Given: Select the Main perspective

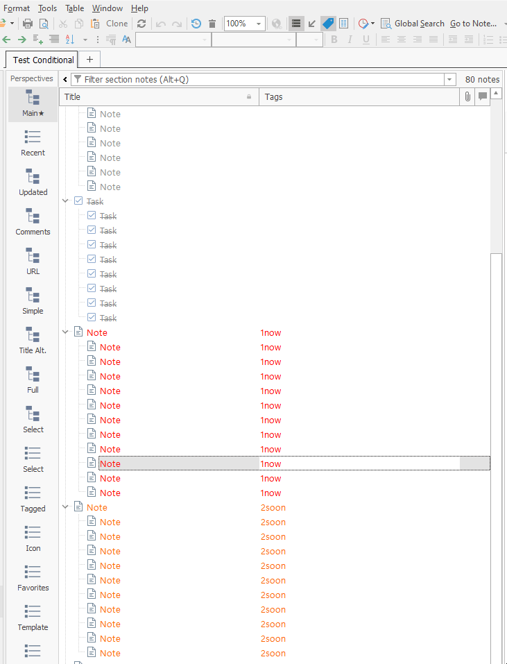Looking at the screenshot, I should 33,104.
